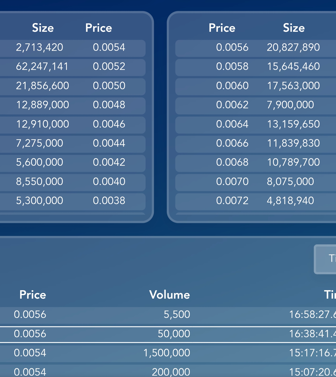Select the bid row with size 62,247,141
The width and height of the screenshot is (336, 377).
pyautogui.click(x=73, y=68)
